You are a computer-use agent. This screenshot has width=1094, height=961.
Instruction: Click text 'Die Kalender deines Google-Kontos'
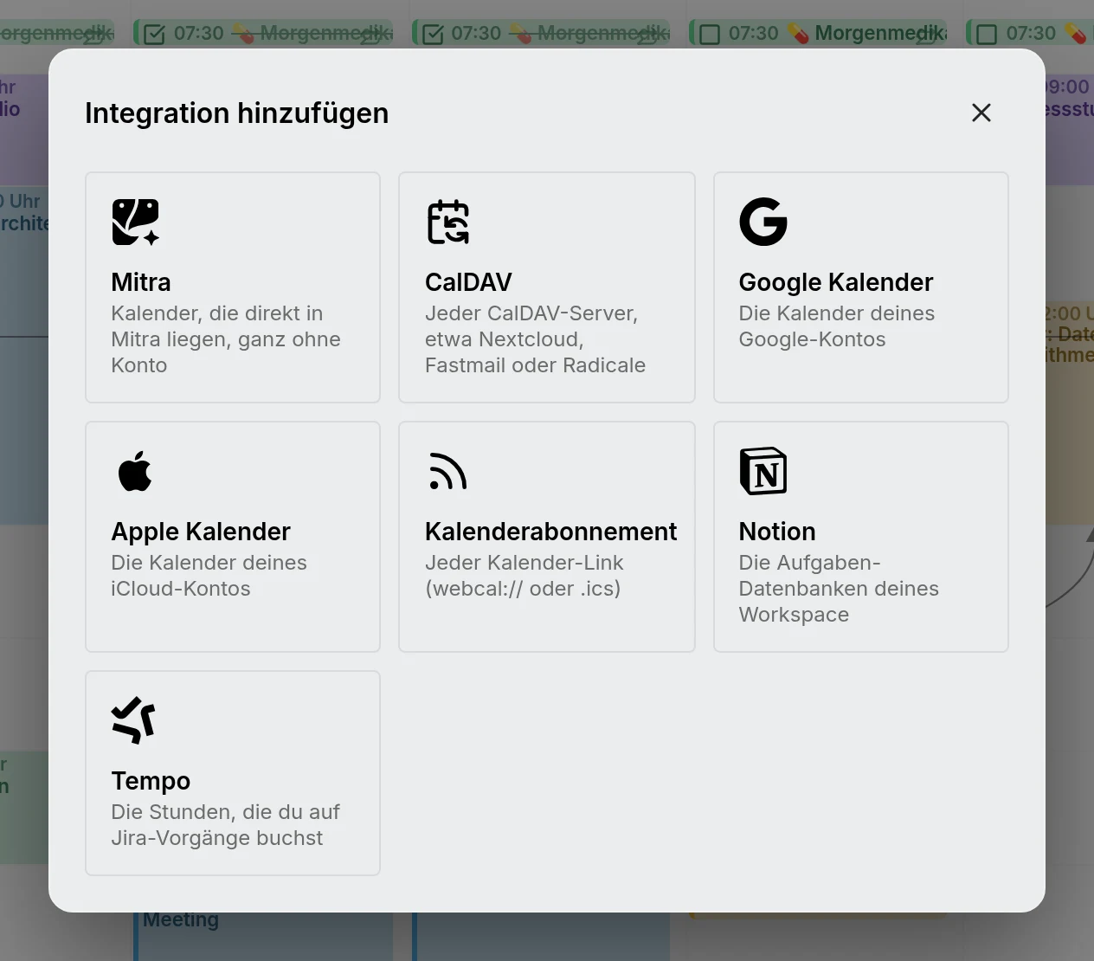837,326
